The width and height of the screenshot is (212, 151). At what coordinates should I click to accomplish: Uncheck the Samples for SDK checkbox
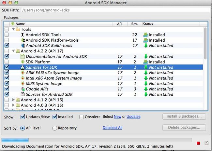pos(7,67)
